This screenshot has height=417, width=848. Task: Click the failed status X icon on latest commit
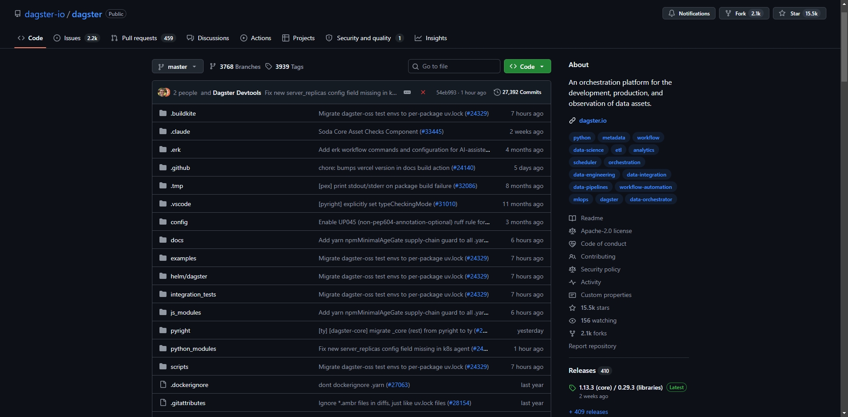coord(423,92)
